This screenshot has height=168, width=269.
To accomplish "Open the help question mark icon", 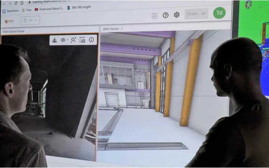I will click(165, 15).
